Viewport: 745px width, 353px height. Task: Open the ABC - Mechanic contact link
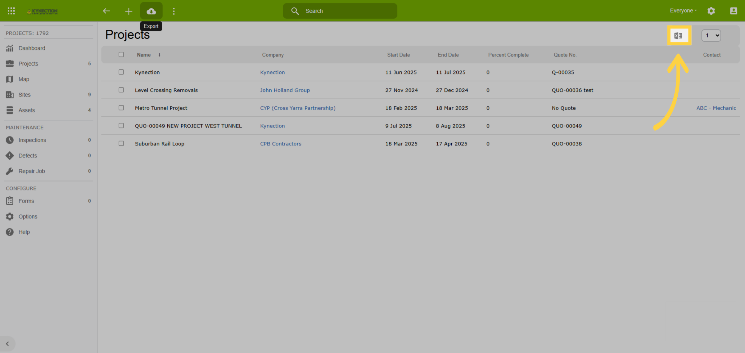click(716, 108)
